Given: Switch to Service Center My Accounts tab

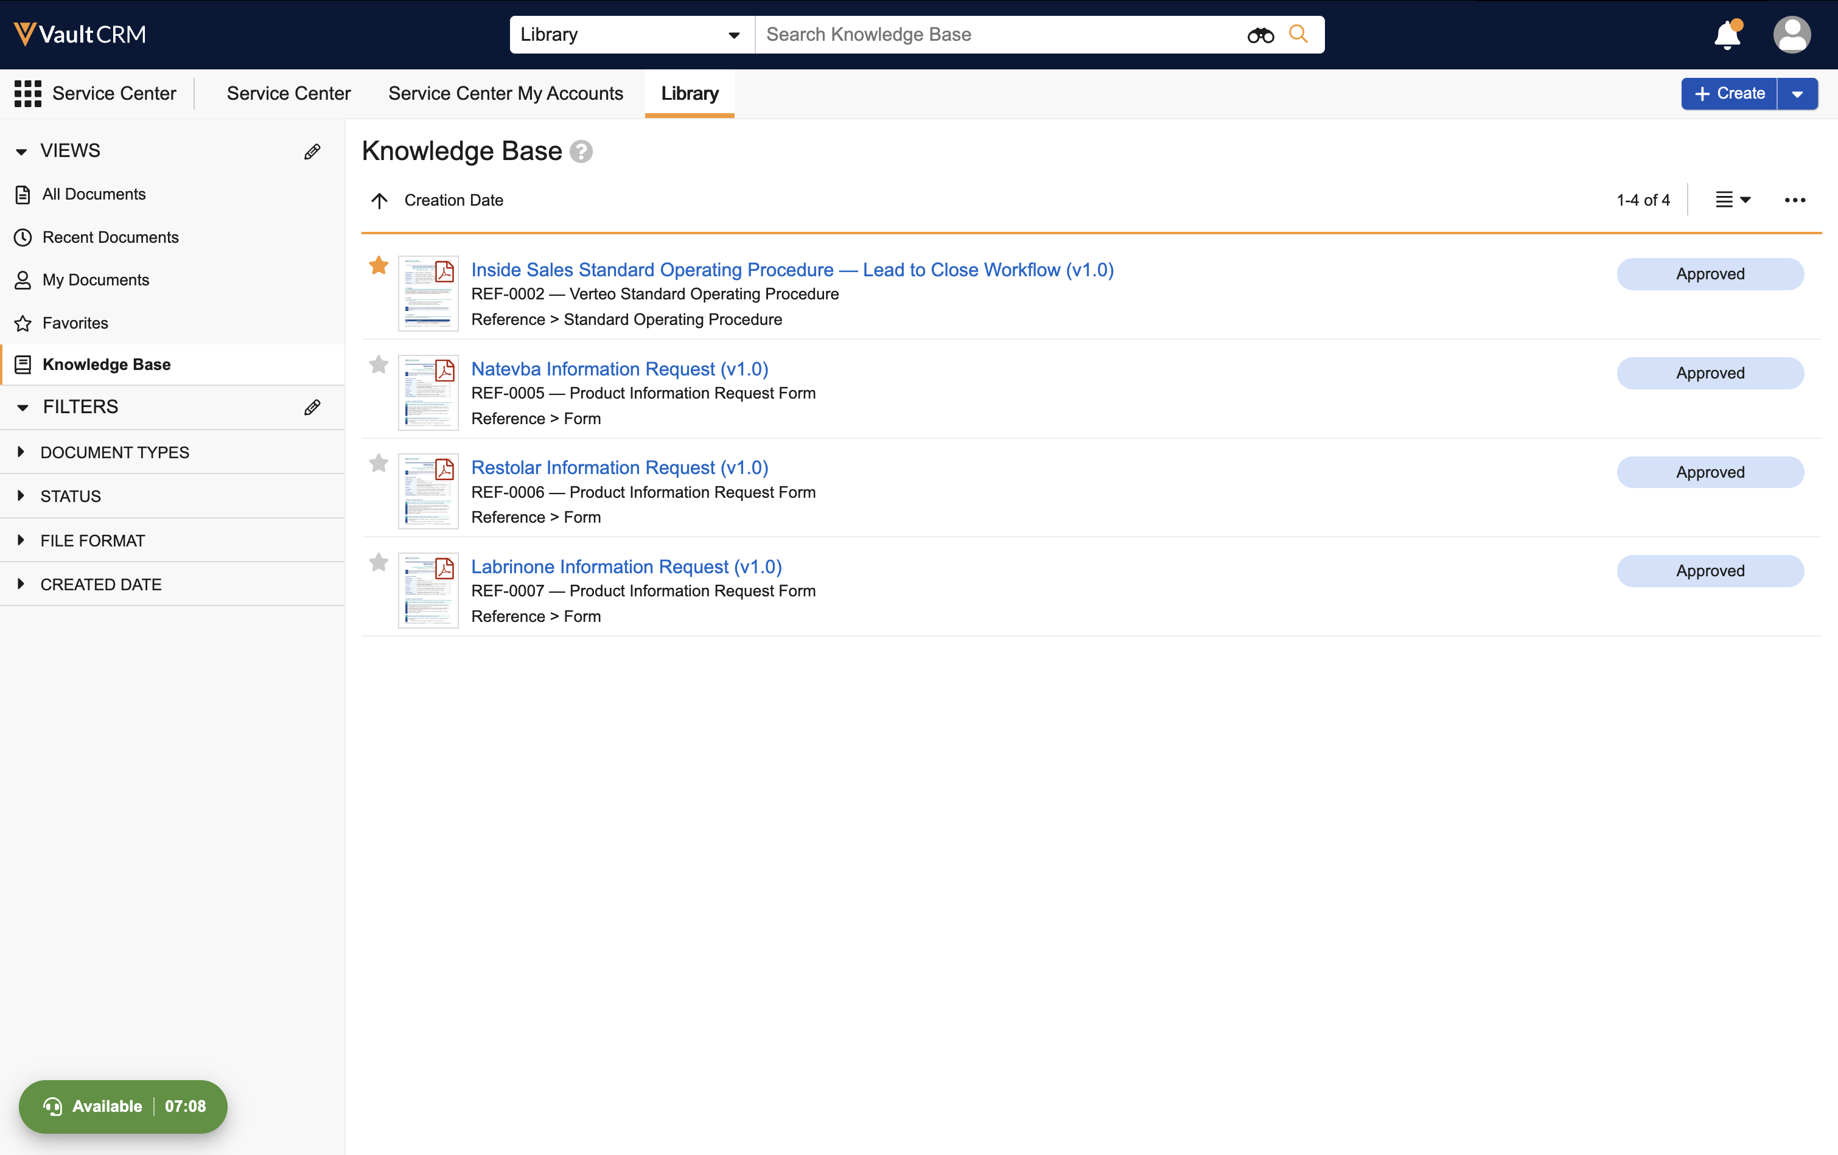Looking at the screenshot, I should click(505, 93).
